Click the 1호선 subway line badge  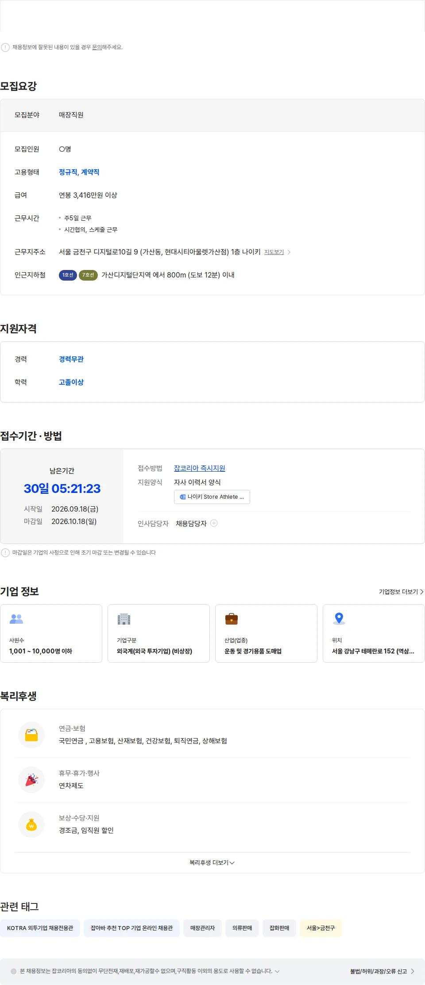68,275
